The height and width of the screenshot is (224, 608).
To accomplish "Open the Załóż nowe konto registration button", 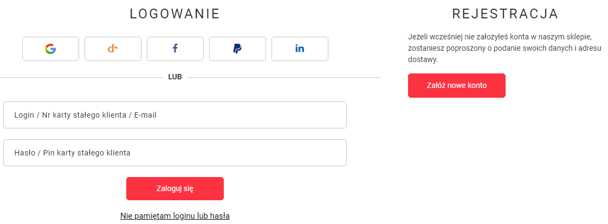I will click(457, 85).
